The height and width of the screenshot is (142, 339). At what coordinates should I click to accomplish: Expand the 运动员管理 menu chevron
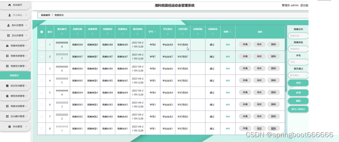pos(26,35)
